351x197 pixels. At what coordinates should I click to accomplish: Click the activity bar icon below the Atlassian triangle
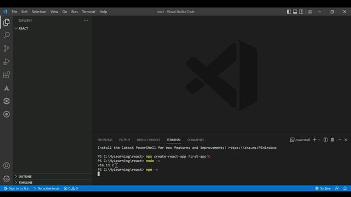[7, 101]
